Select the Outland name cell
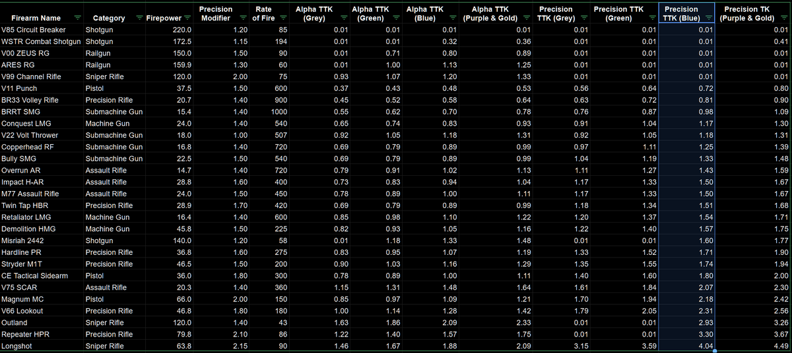The width and height of the screenshot is (792, 353). [42, 322]
